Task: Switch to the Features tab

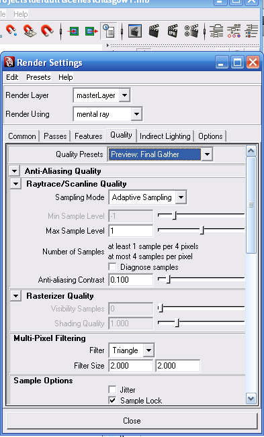Action: click(89, 136)
